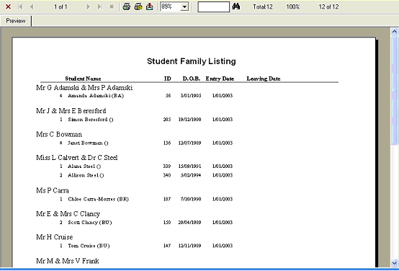Click the vertical scrollbar thumb
This screenshot has height=271, width=399.
(x=395, y=90)
